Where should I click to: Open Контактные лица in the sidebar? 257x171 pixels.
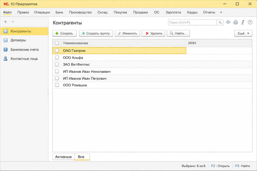[x=24, y=59]
